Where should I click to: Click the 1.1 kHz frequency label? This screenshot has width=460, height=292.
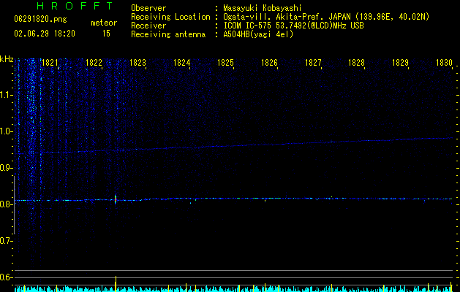pyautogui.click(x=7, y=95)
